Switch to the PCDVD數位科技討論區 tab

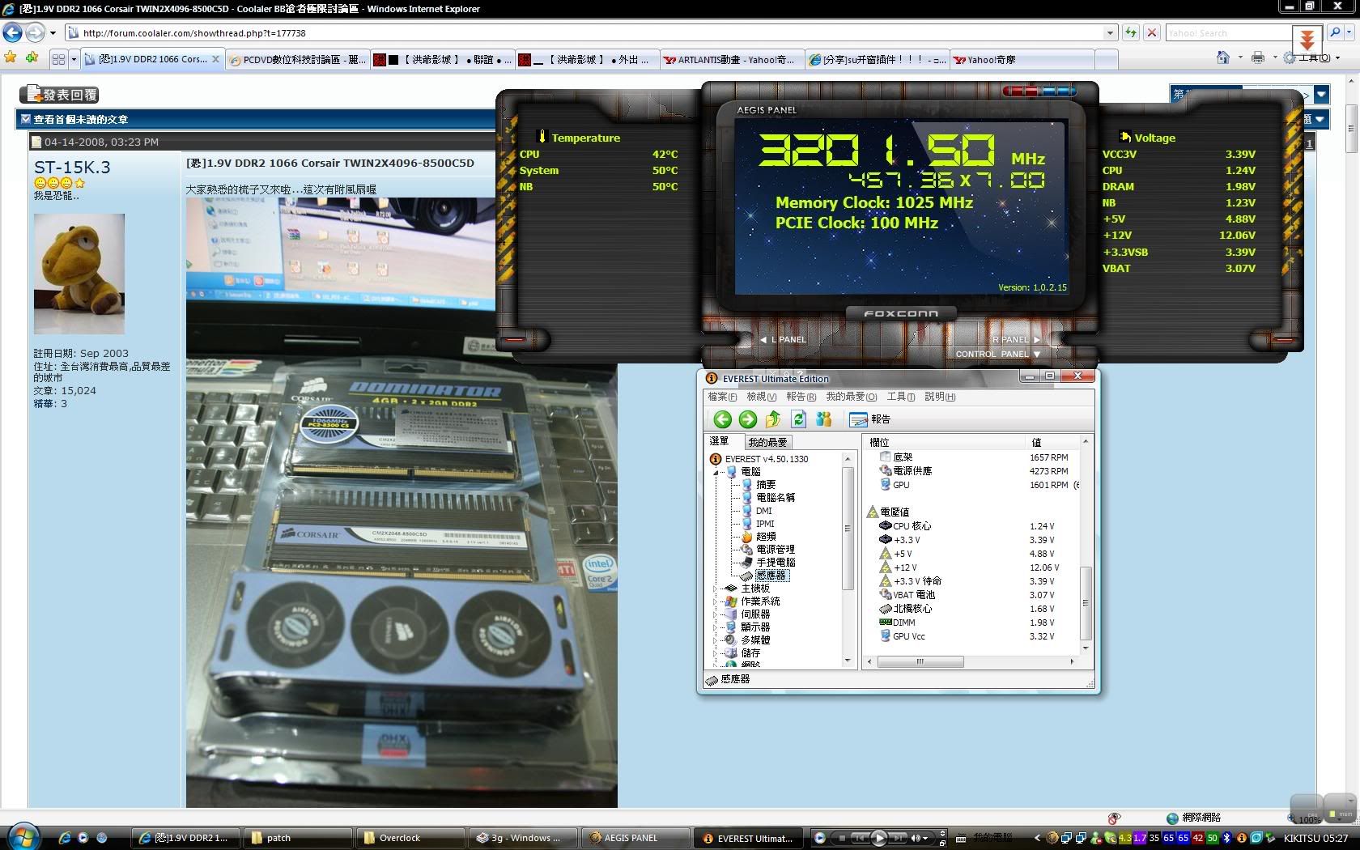(297, 60)
